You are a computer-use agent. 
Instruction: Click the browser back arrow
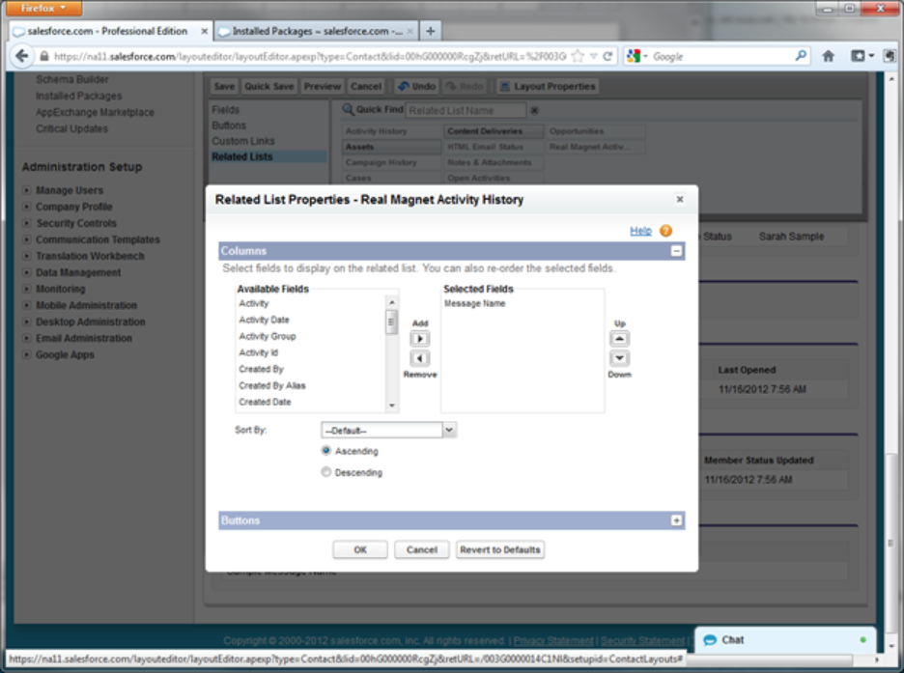(x=22, y=56)
